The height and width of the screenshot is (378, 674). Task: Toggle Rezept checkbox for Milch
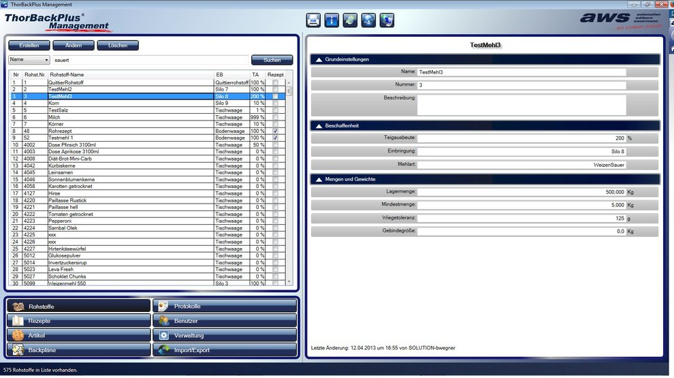(x=275, y=117)
